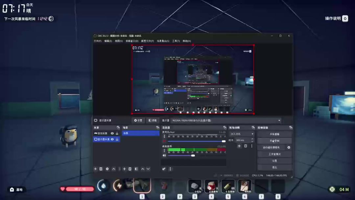
Task: Open virtual camera settings gear
Action: [289, 147]
